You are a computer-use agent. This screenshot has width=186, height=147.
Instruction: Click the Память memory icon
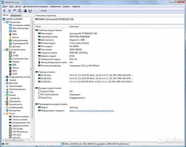tap(10, 62)
